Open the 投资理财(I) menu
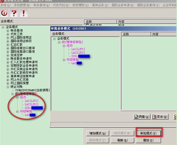This screenshot has width=177, height=145. click(x=81, y=5)
